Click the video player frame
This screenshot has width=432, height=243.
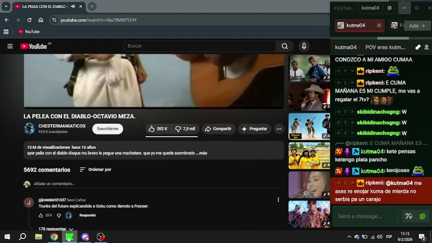[154, 81]
